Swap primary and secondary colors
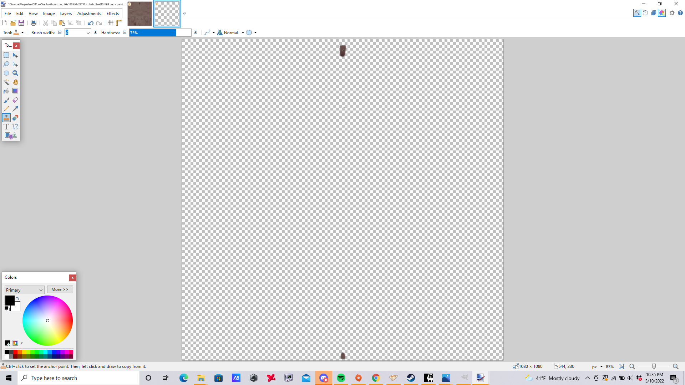685x385 pixels. (17, 298)
